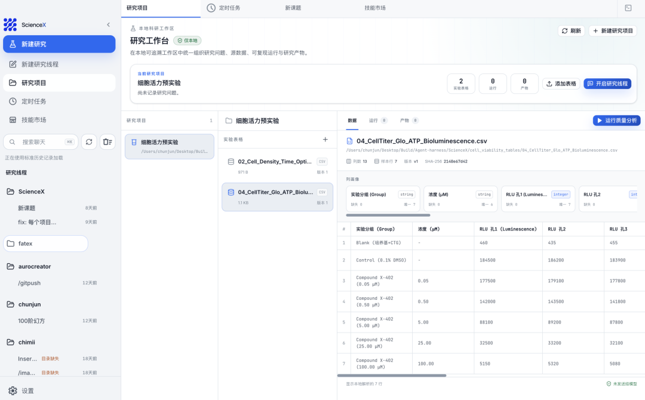Switch to the 新课题 top tab
The width and height of the screenshot is (645, 400).
293,8
